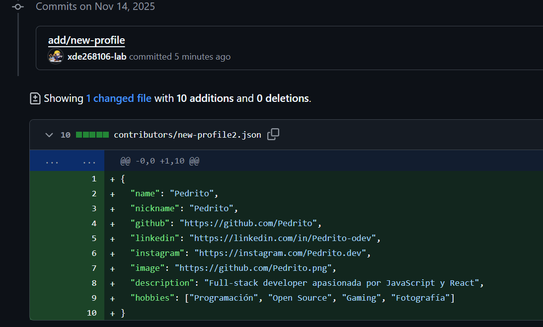
Task: Open the contributors/new-profile2.json file link
Action: [x=187, y=135]
